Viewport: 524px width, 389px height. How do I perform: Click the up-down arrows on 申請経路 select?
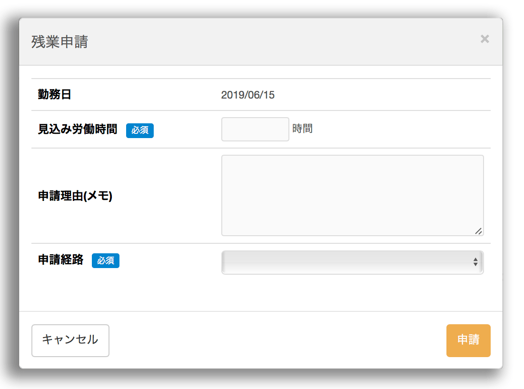click(475, 262)
